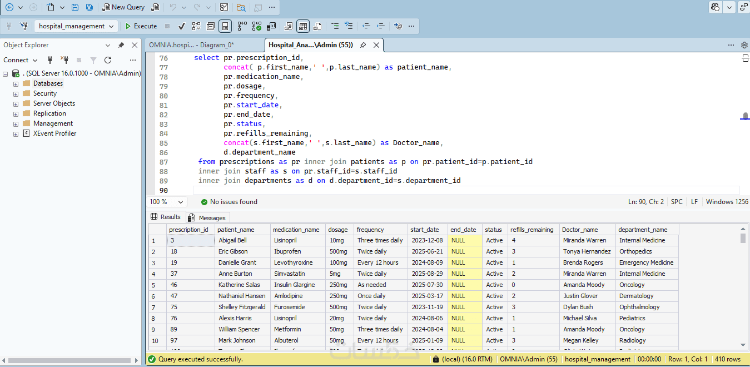The width and height of the screenshot is (750, 367).
Task: Click Display Estimated Execution Plan icon
Action: tap(196, 26)
